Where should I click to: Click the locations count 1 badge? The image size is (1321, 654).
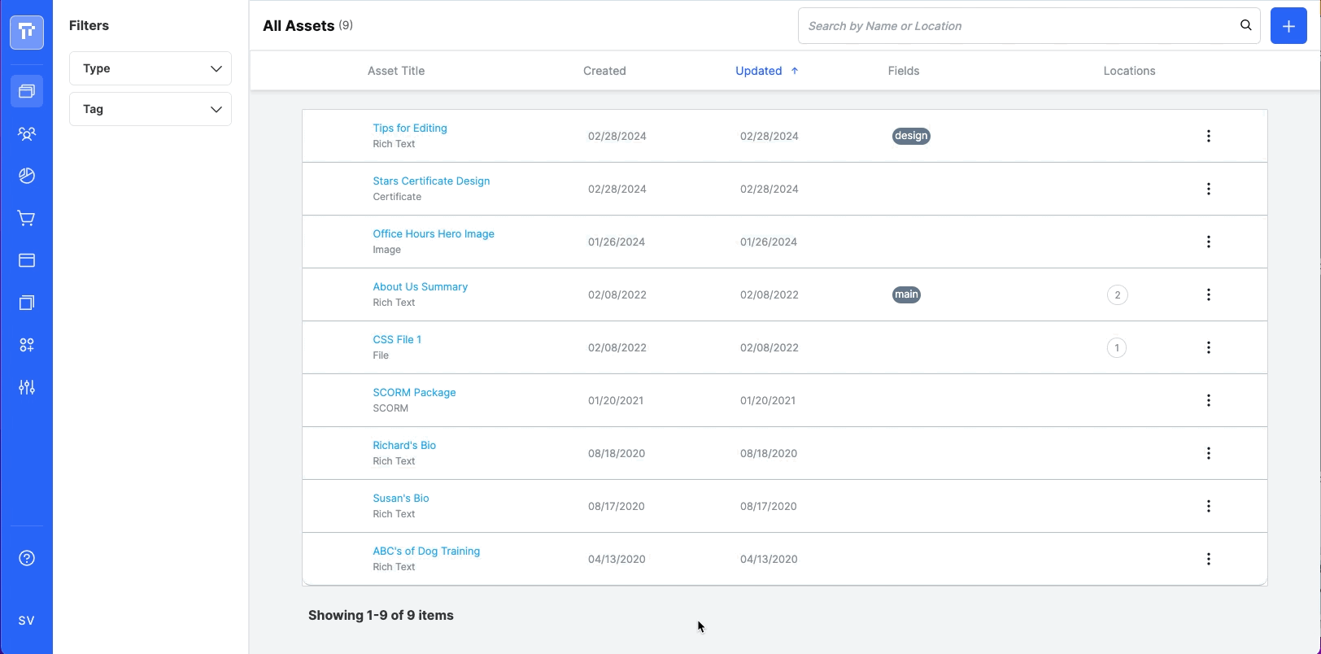pyautogui.click(x=1117, y=348)
